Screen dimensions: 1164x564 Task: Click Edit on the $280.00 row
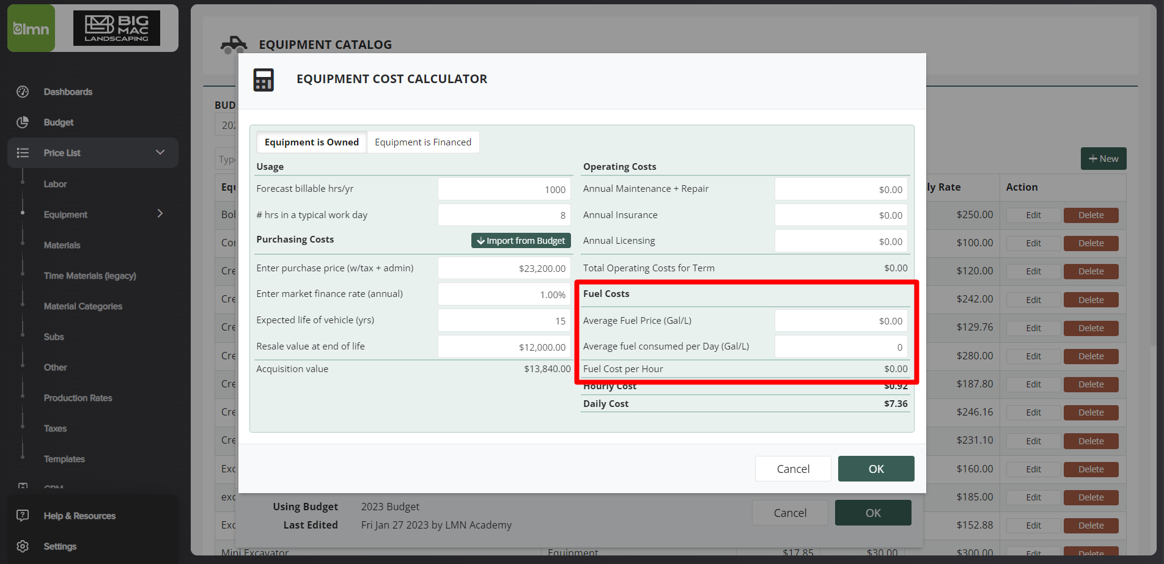1033,356
